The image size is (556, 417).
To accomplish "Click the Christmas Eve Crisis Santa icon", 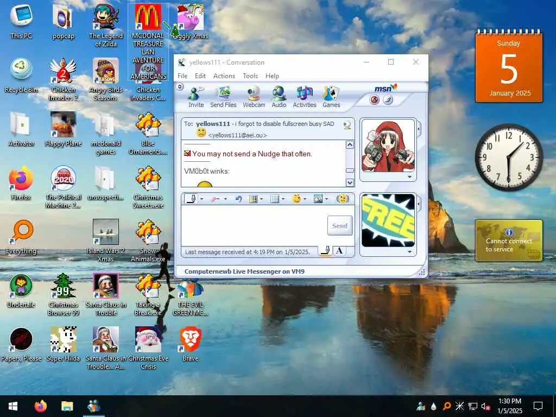I will (148, 348).
